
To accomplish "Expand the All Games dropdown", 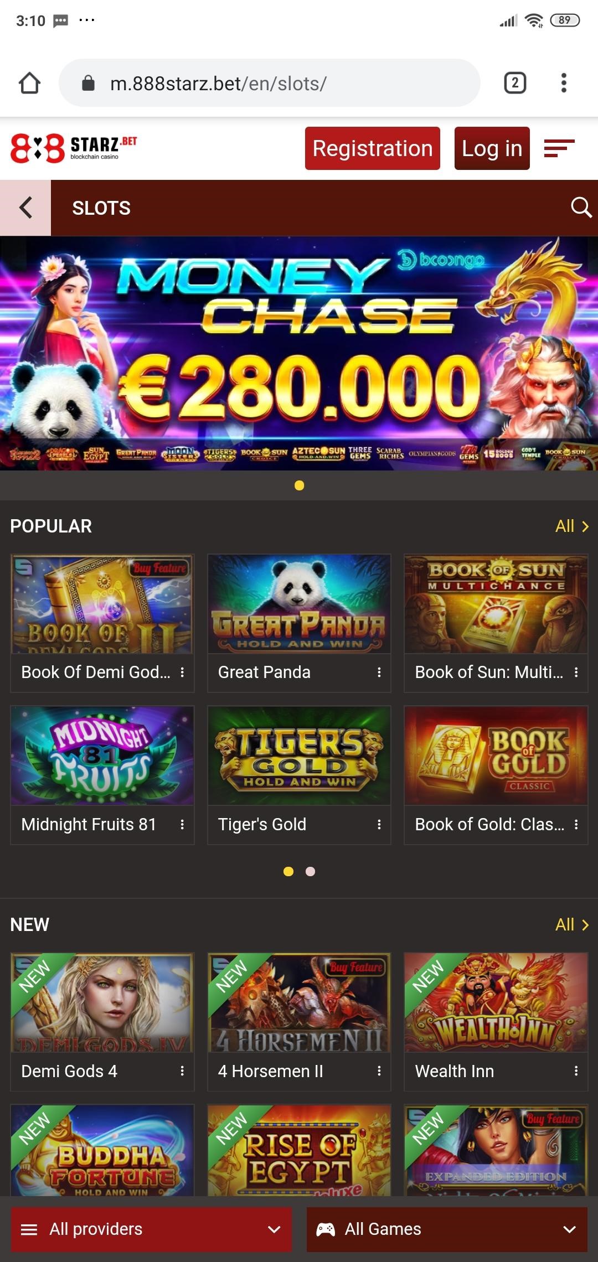I will pyautogui.click(x=447, y=1229).
